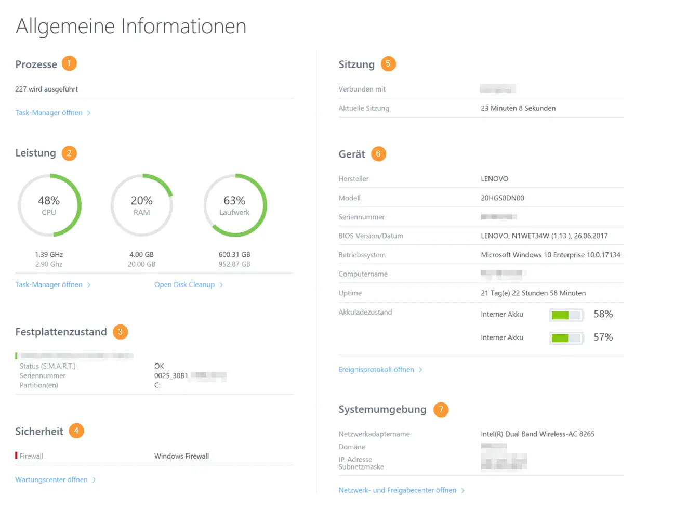Click the "Seriennummer" label under Festplattenzustand

click(43, 376)
